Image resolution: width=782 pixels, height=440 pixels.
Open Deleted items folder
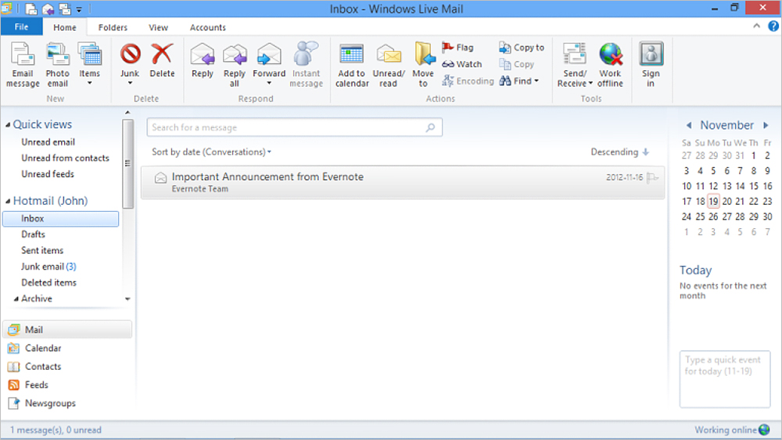(x=48, y=283)
